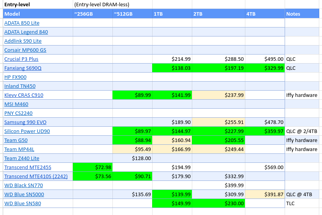This screenshot has height=215, width=322.
Task: Select the $495.00 price cell
Action: point(265,59)
